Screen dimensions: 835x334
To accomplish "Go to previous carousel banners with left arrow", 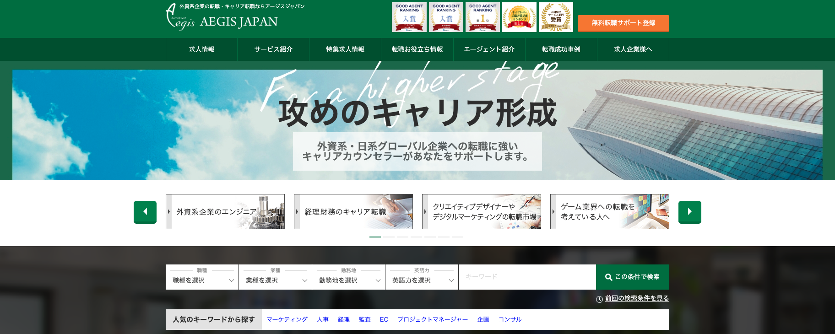I will pyautogui.click(x=145, y=212).
